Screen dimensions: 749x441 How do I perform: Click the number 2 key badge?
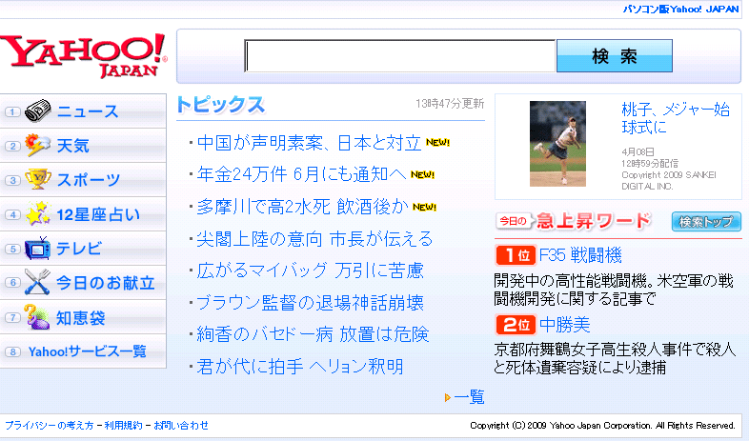13,146
